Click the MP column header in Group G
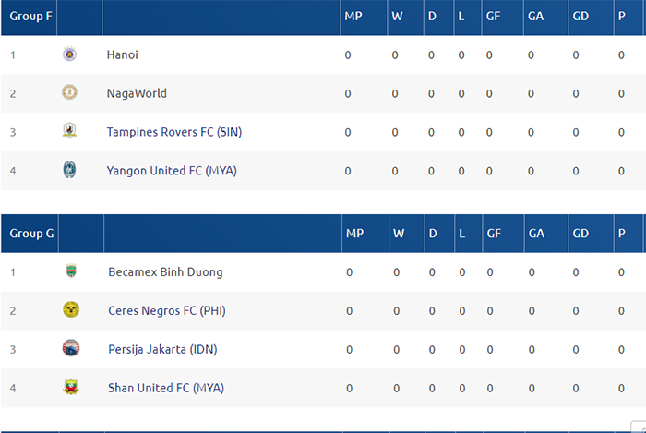This screenshot has height=433, width=646. tap(354, 234)
